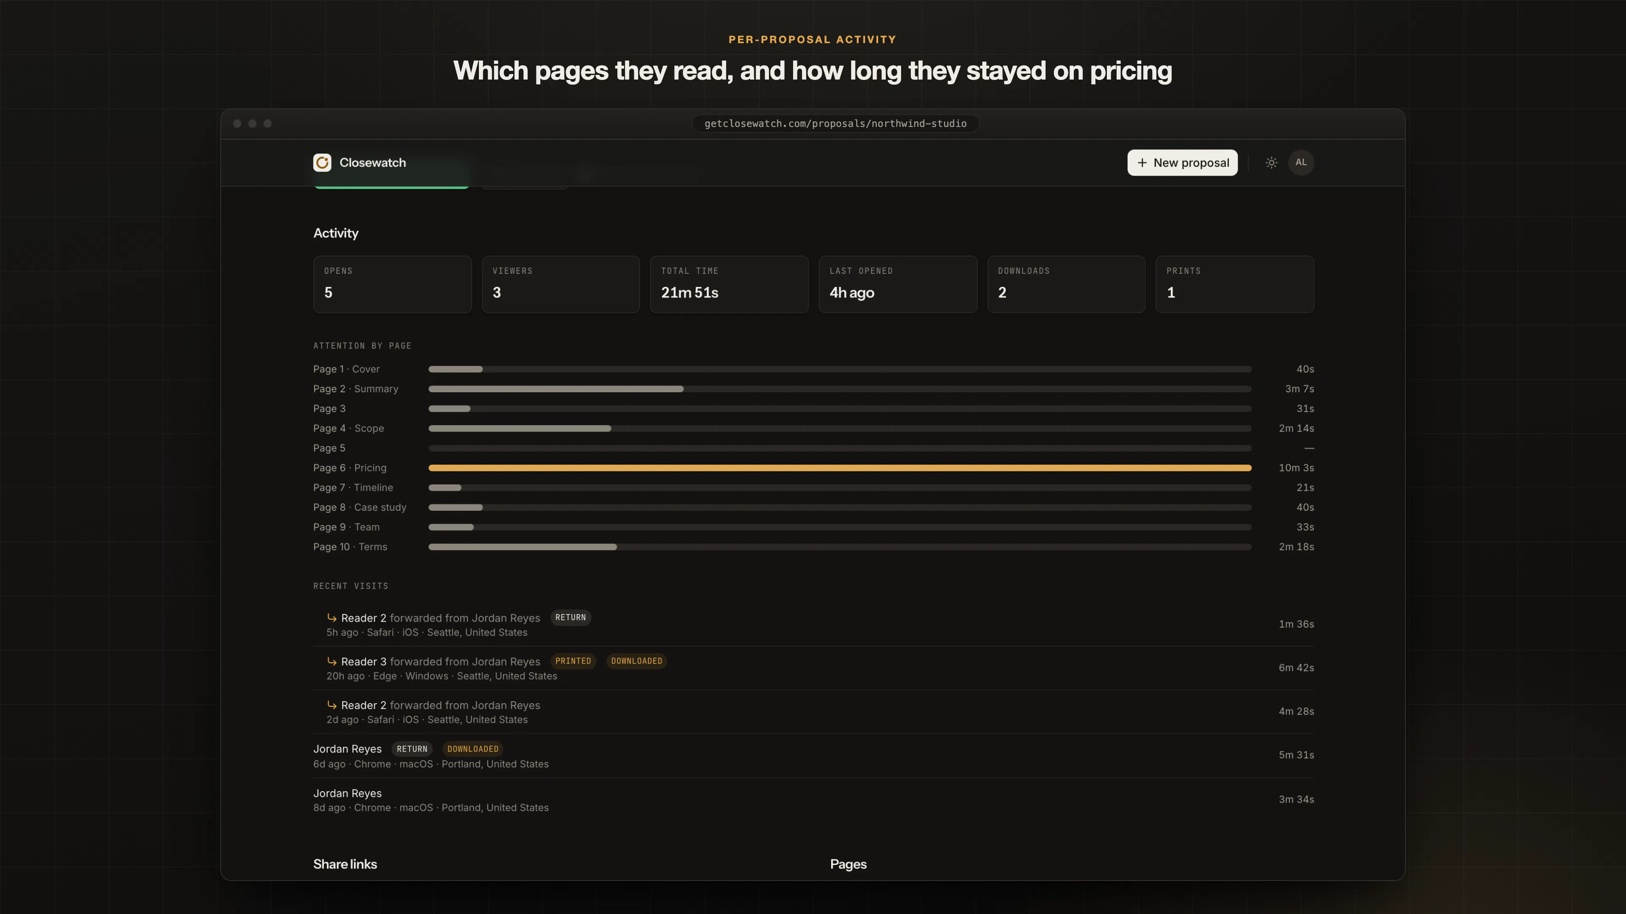Click the forwarded arrow icon beside Reader 3
Image resolution: width=1626 pixels, height=914 pixels.
(x=332, y=661)
